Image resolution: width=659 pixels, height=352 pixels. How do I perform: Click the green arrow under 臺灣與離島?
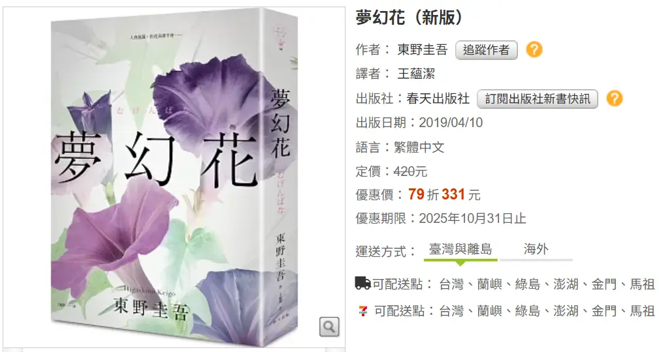tap(460, 263)
